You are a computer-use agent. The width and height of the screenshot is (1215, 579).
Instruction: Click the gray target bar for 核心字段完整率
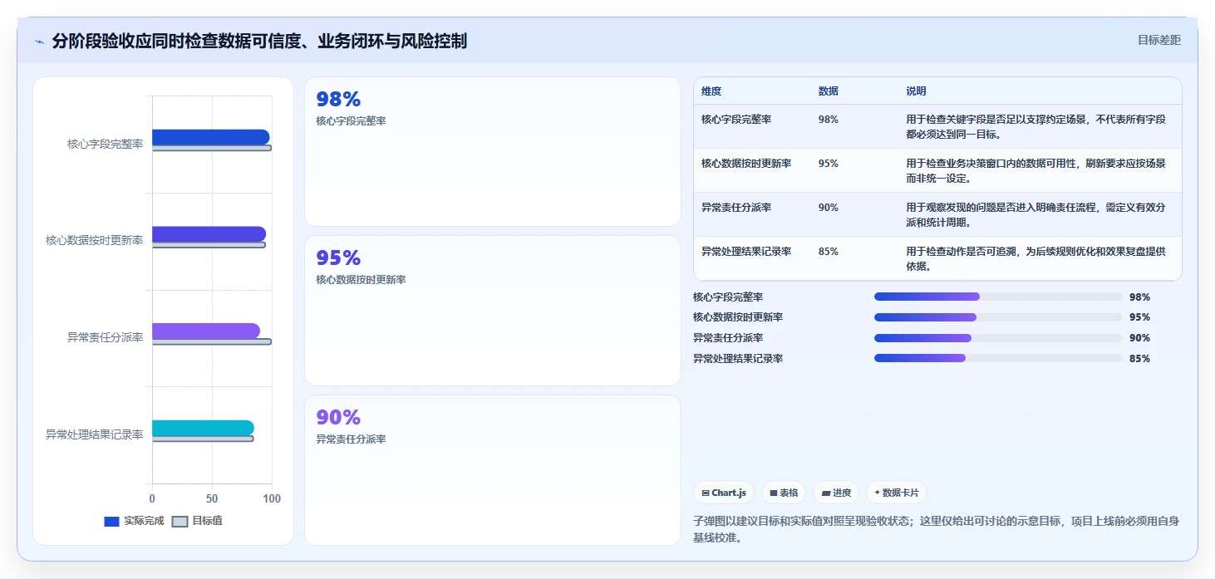211,148
